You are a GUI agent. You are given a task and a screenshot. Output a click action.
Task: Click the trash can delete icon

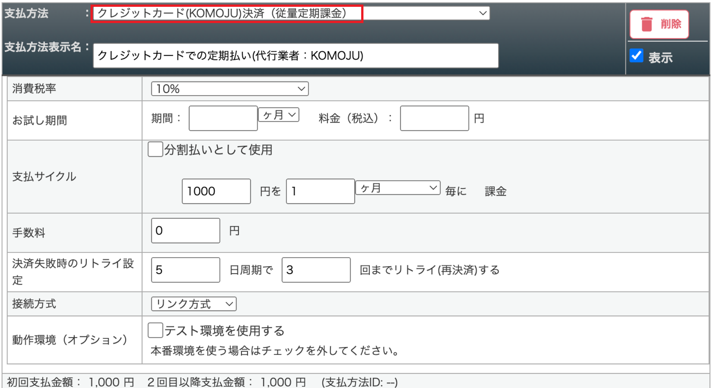(x=646, y=24)
